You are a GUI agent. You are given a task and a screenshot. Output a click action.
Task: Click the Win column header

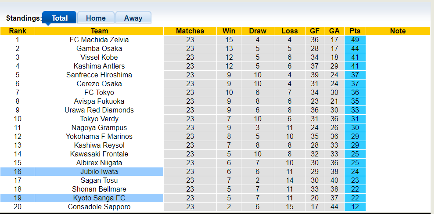click(x=229, y=31)
